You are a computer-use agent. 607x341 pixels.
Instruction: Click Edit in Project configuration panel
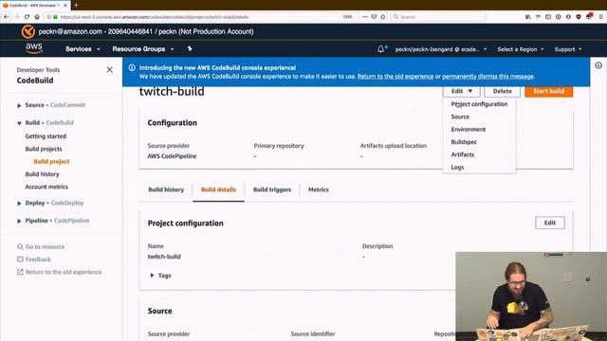pos(550,223)
